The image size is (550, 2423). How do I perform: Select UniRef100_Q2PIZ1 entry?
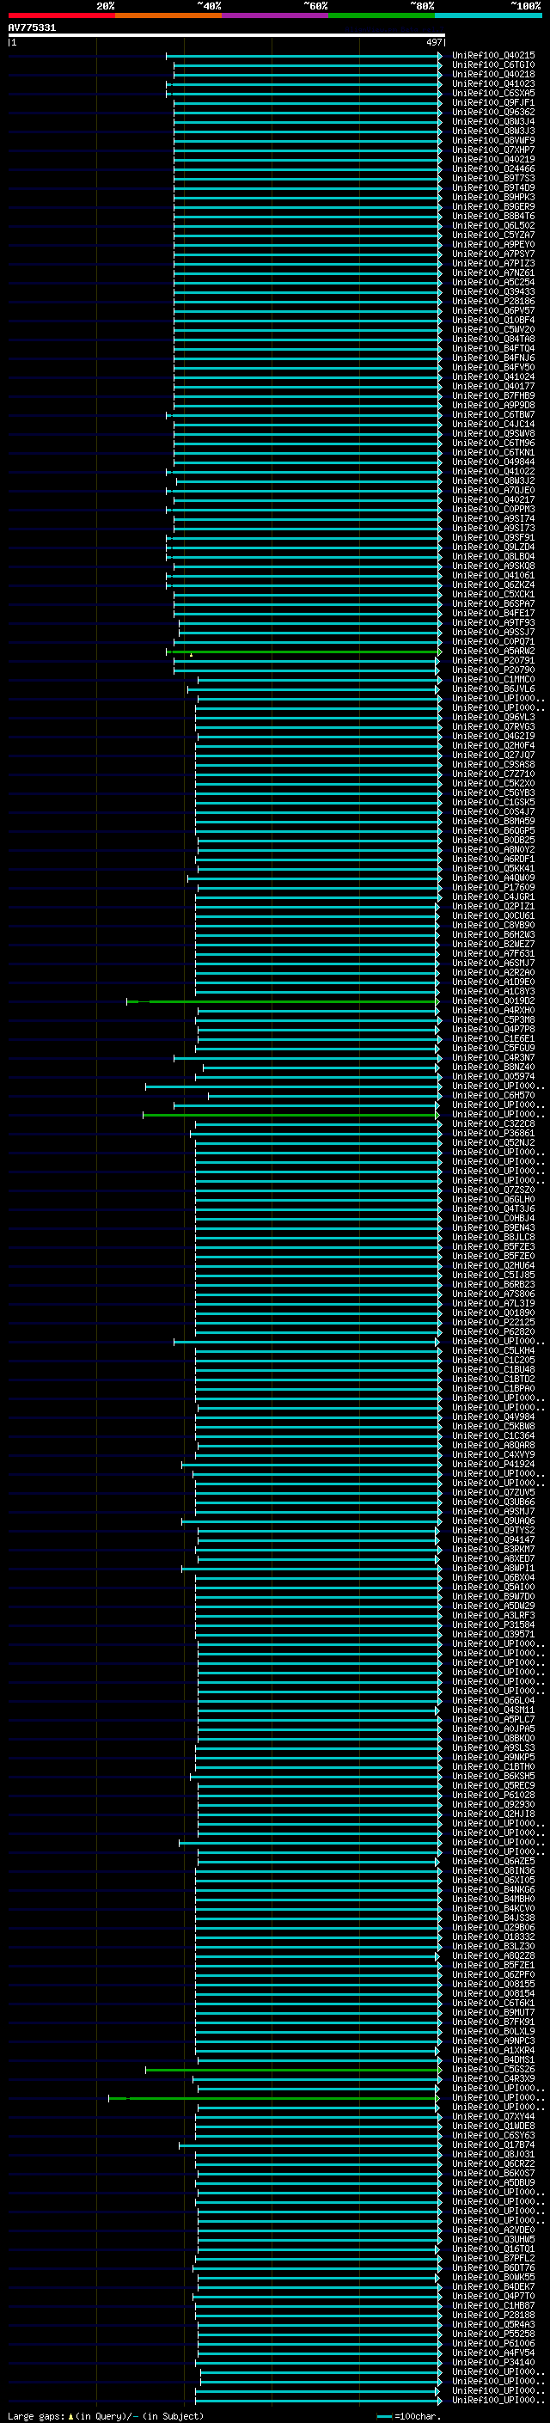(x=493, y=906)
